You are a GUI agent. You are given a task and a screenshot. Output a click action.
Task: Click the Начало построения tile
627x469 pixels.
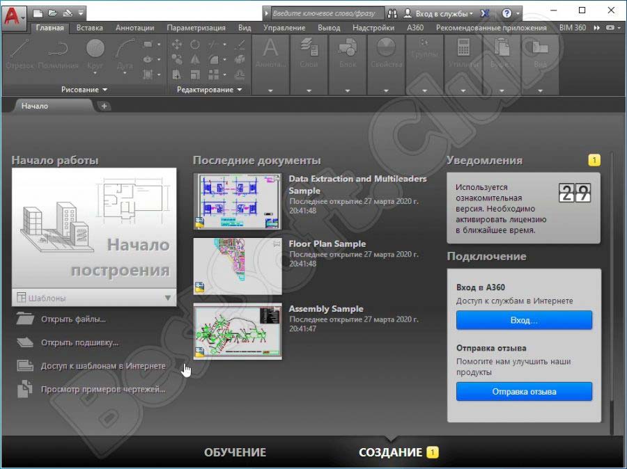point(94,228)
